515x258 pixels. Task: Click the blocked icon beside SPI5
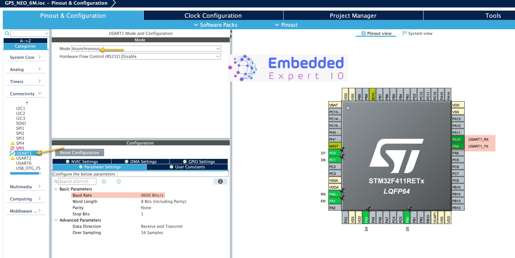click(x=13, y=148)
